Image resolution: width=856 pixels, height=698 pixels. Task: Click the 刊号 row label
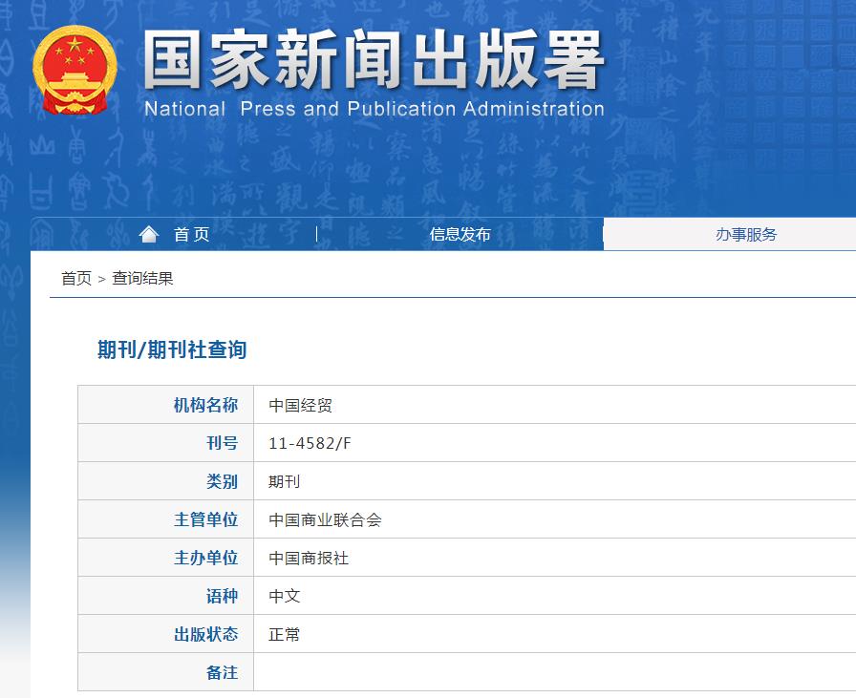tap(222, 443)
